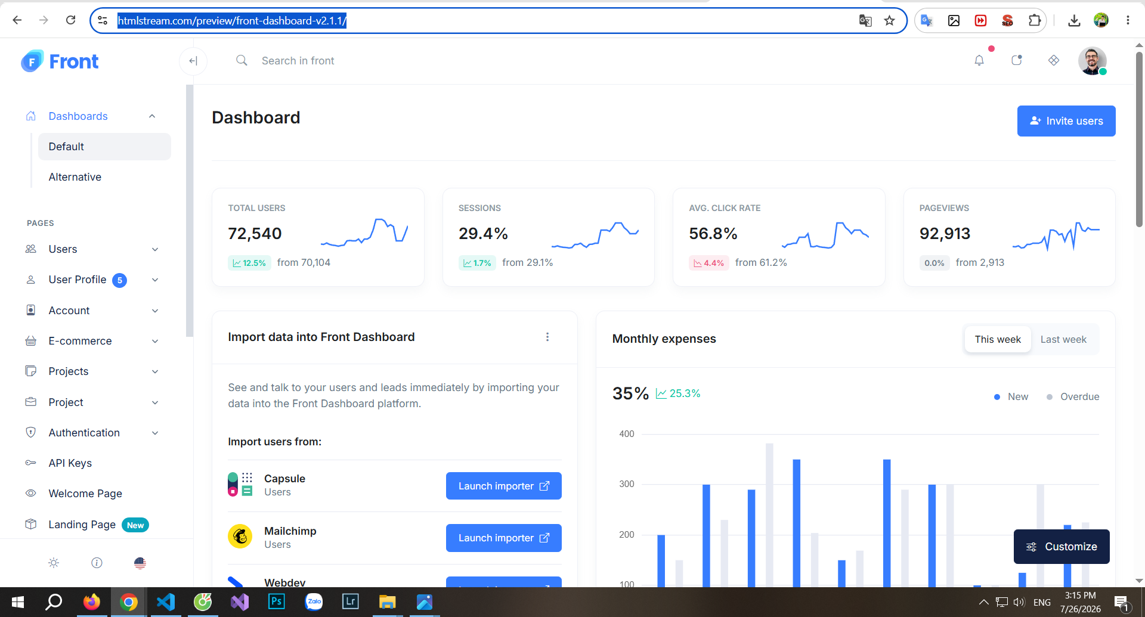
Task: Collapse the sidebar with arrow toggle
Action: tap(193, 61)
